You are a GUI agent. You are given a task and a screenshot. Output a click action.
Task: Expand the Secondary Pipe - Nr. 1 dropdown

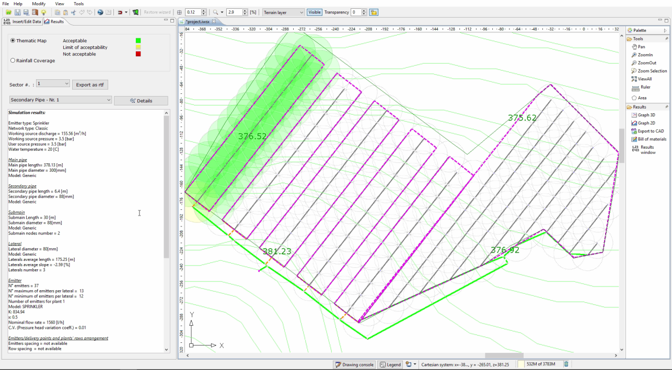[x=61, y=100]
